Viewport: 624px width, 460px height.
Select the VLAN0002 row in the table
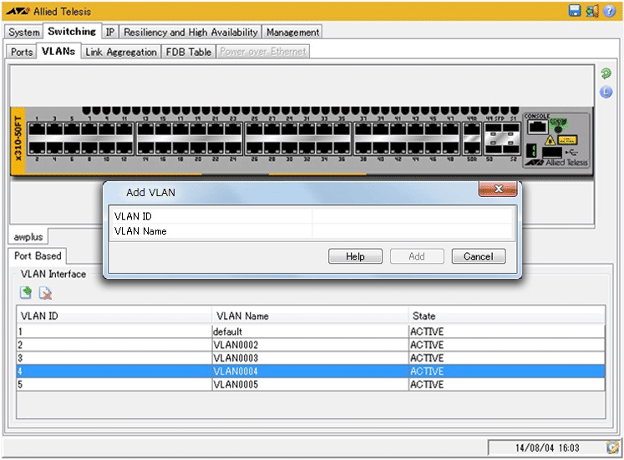[x=236, y=345]
